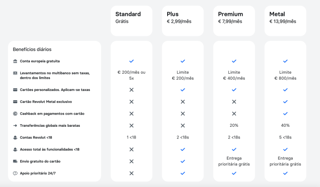Click the Standard cross for Apoio prioritário 24/7

point(131,173)
